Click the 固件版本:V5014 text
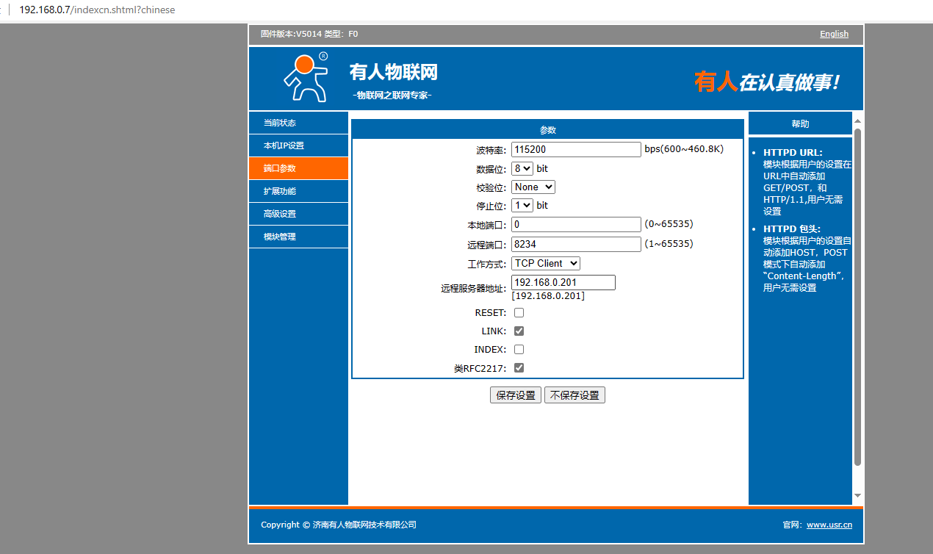This screenshot has height=554, width=933. click(x=291, y=34)
